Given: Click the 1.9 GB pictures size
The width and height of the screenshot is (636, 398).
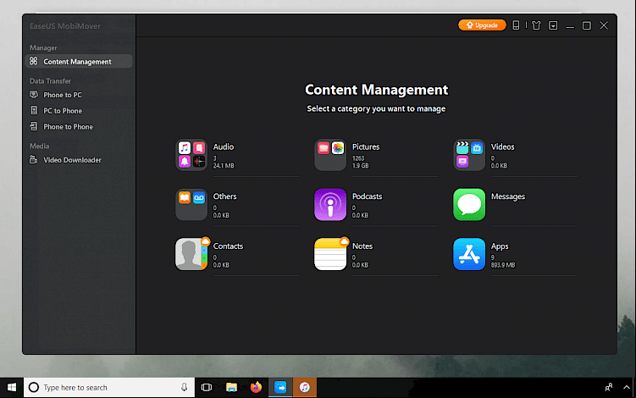Looking at the screenshot, I should tap(360, 165).
